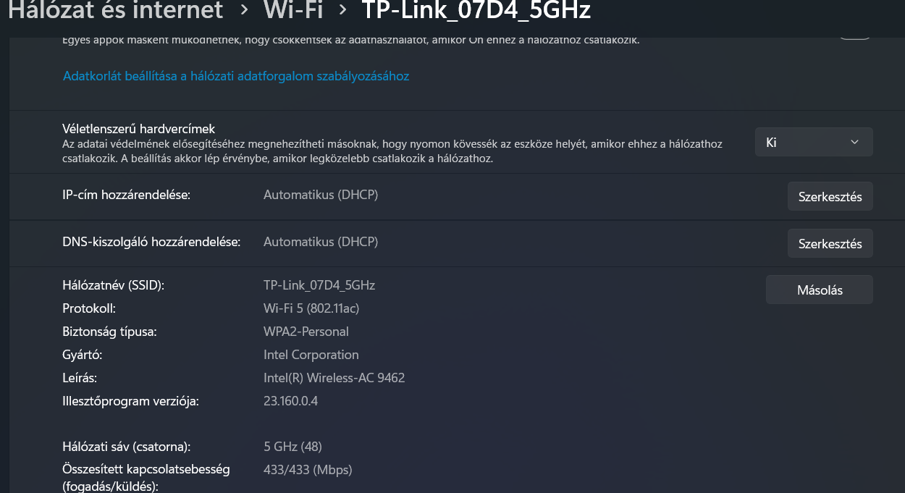Image resolution: width=905 pixels, height=493 pixels.
Task: Select the Intel Corporation manufacturer text
Action: tap(311, 355)
